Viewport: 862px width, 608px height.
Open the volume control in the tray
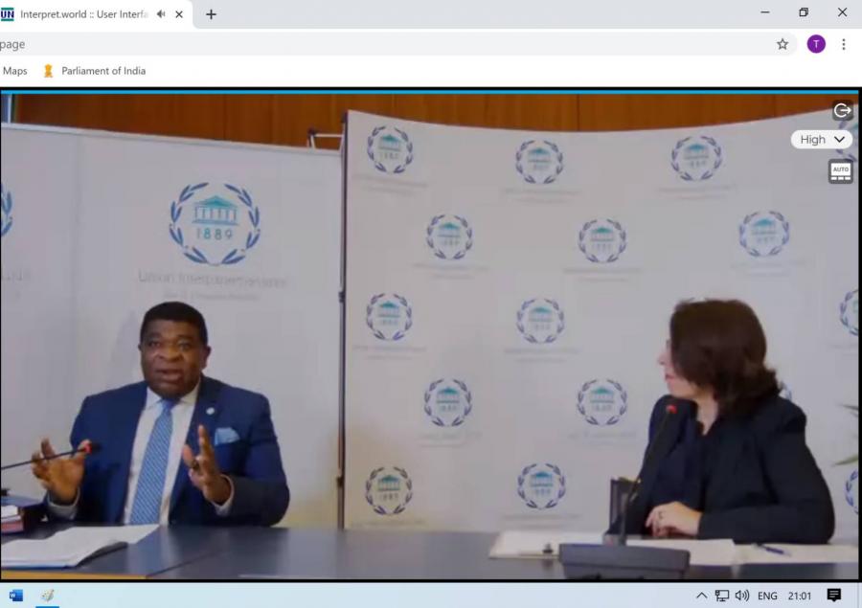pyautogui.click(x=742, y=596)
